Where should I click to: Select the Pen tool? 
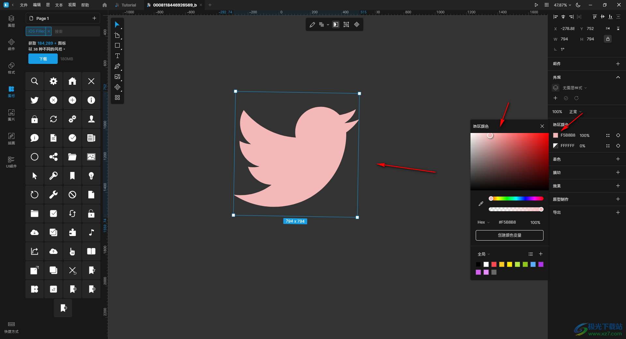pyautogui.click(x=117, y=66)
